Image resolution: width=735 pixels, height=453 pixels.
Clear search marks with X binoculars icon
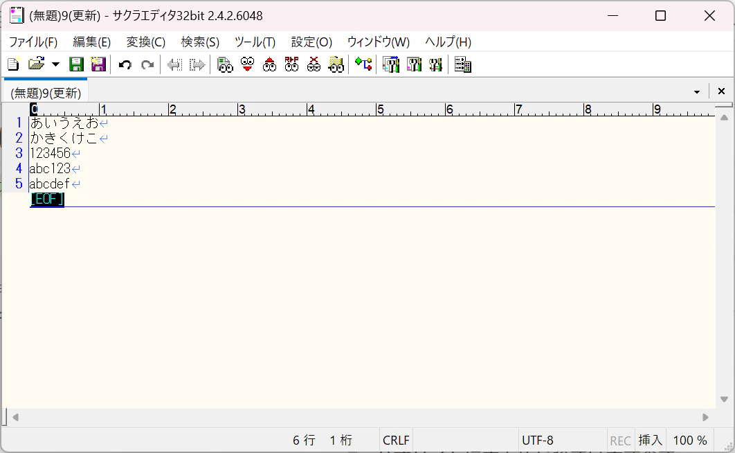(x=314, y=64)
